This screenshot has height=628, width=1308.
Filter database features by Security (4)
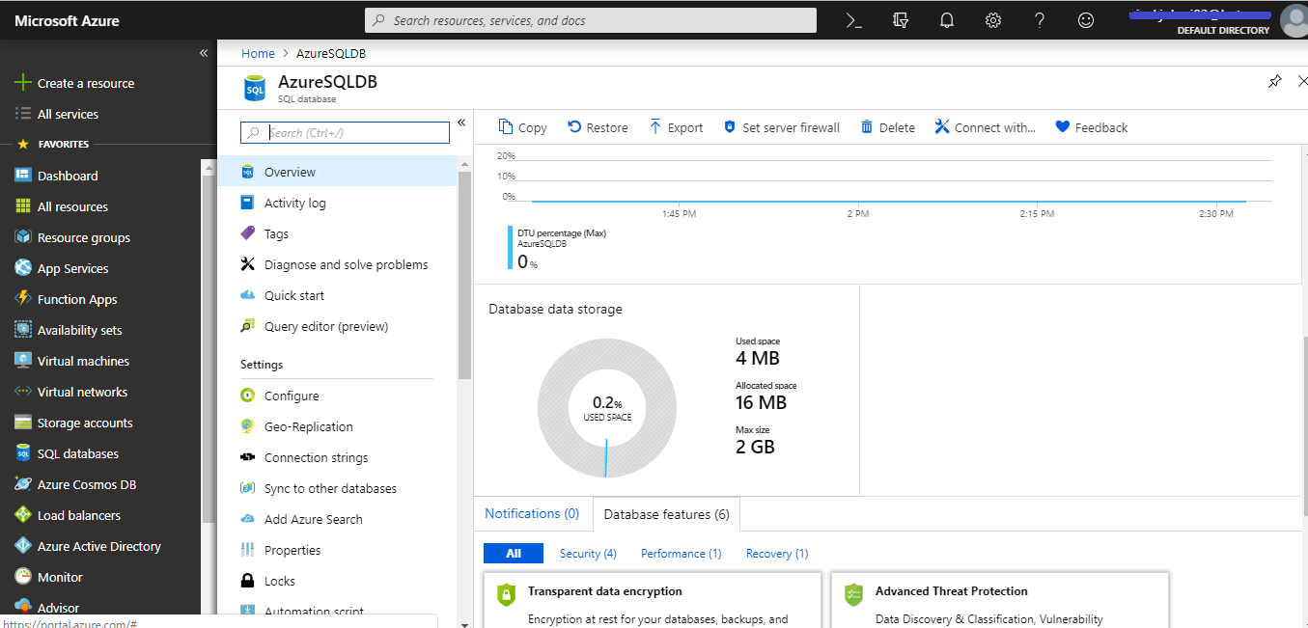(588, 553)
